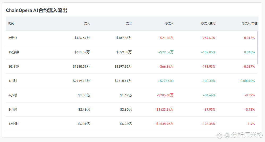Select the 4小时 row label

(12, 95)
